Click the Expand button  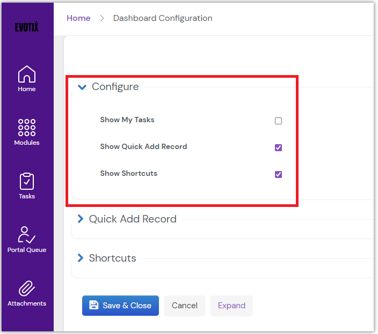click(231, 306)
